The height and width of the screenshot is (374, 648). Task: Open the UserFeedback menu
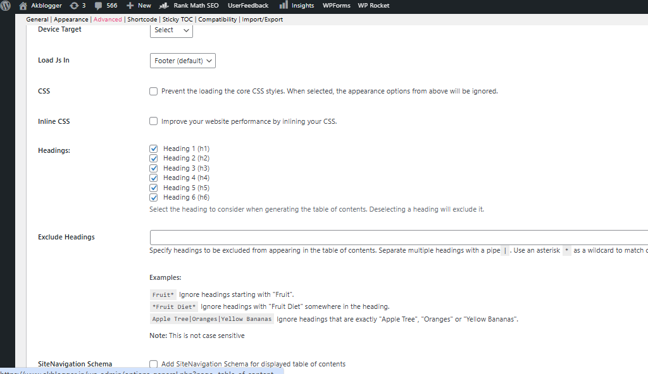point(248,6)
